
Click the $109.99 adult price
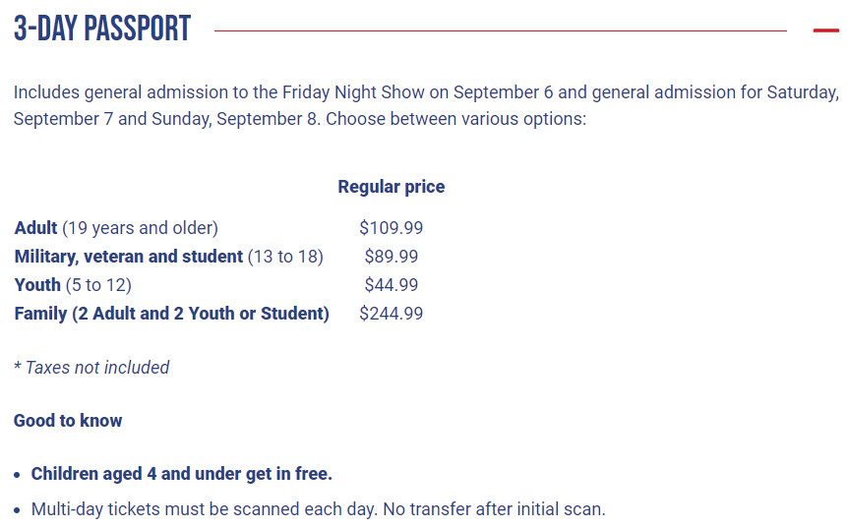click(x=391, y=227)
